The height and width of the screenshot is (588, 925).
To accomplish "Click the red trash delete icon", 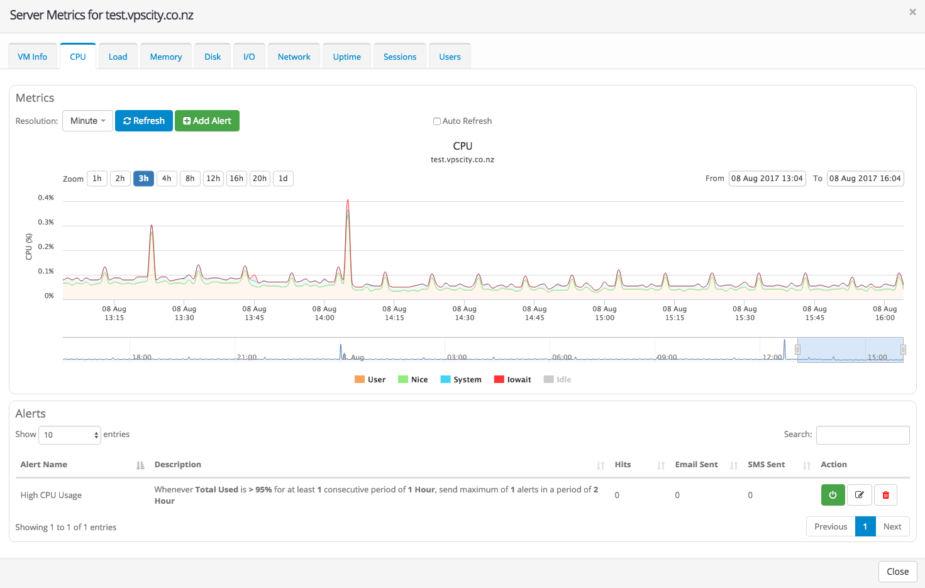I will (885, 495).
